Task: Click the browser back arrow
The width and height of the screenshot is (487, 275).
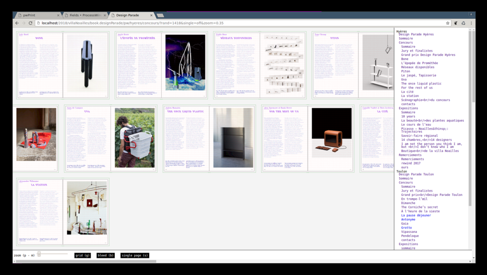Action: pos(17,23)
